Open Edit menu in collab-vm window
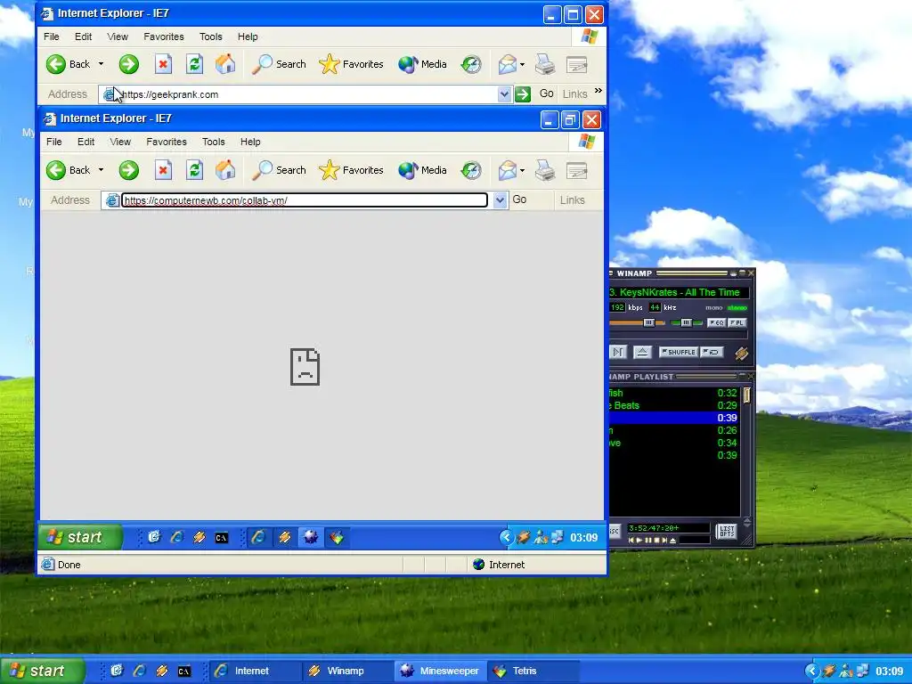Viewport: 912px width, 684px height. pos(85,142)
